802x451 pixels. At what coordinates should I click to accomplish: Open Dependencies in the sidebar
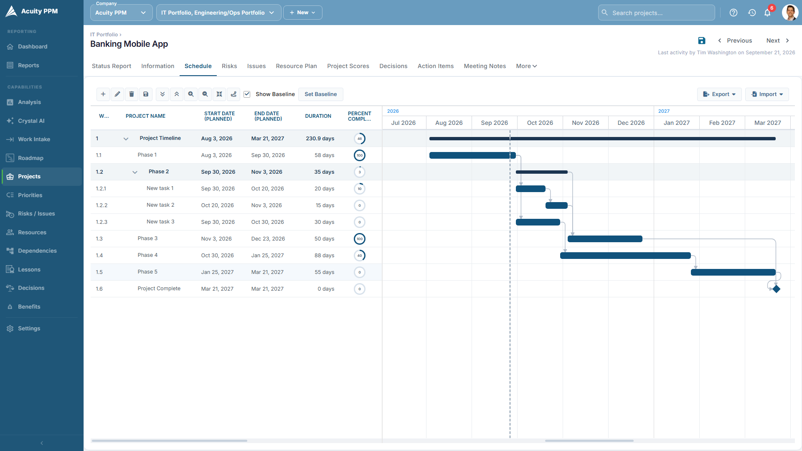[x=42, y=251]
